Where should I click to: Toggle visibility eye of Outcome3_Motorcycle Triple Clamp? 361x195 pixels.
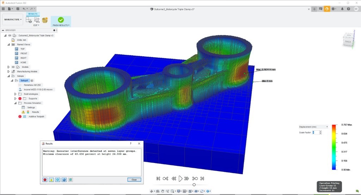pyautogui.click(x=10, y=36)
